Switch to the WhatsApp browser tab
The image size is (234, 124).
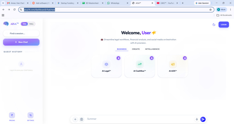118,3
